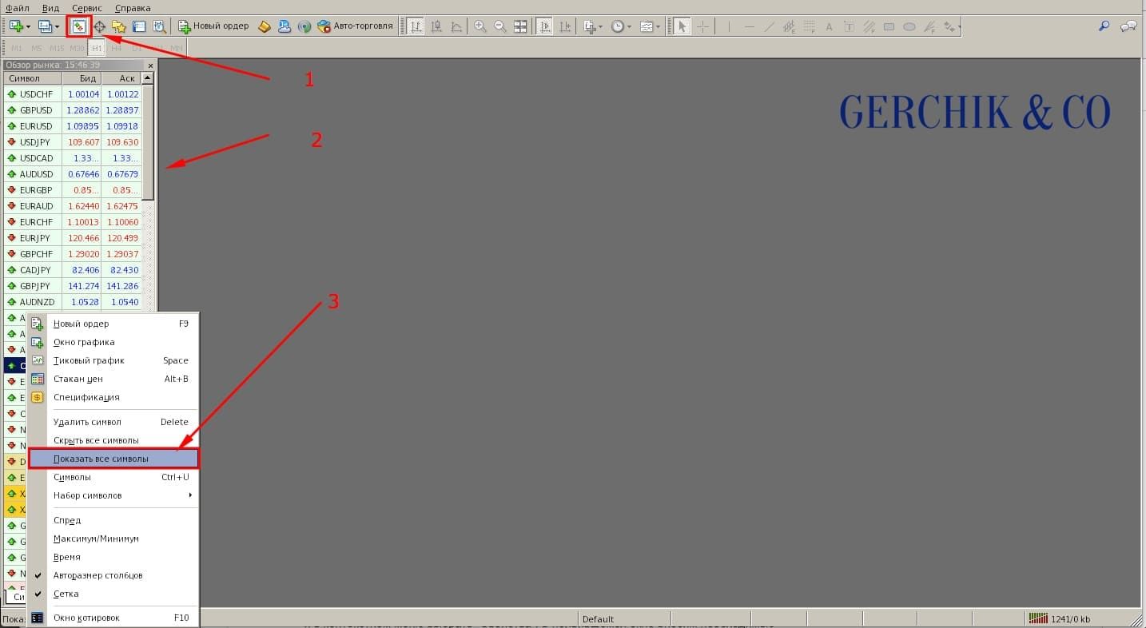Open the Сервис menu

pos(86,8)
